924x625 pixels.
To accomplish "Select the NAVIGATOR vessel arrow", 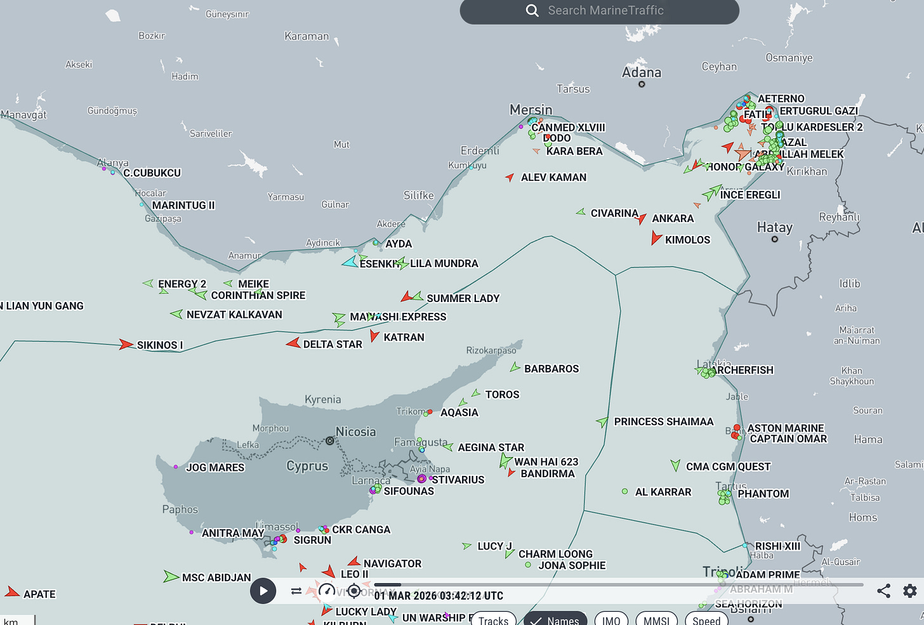I will pyautogui.click(x=354, y=562).
